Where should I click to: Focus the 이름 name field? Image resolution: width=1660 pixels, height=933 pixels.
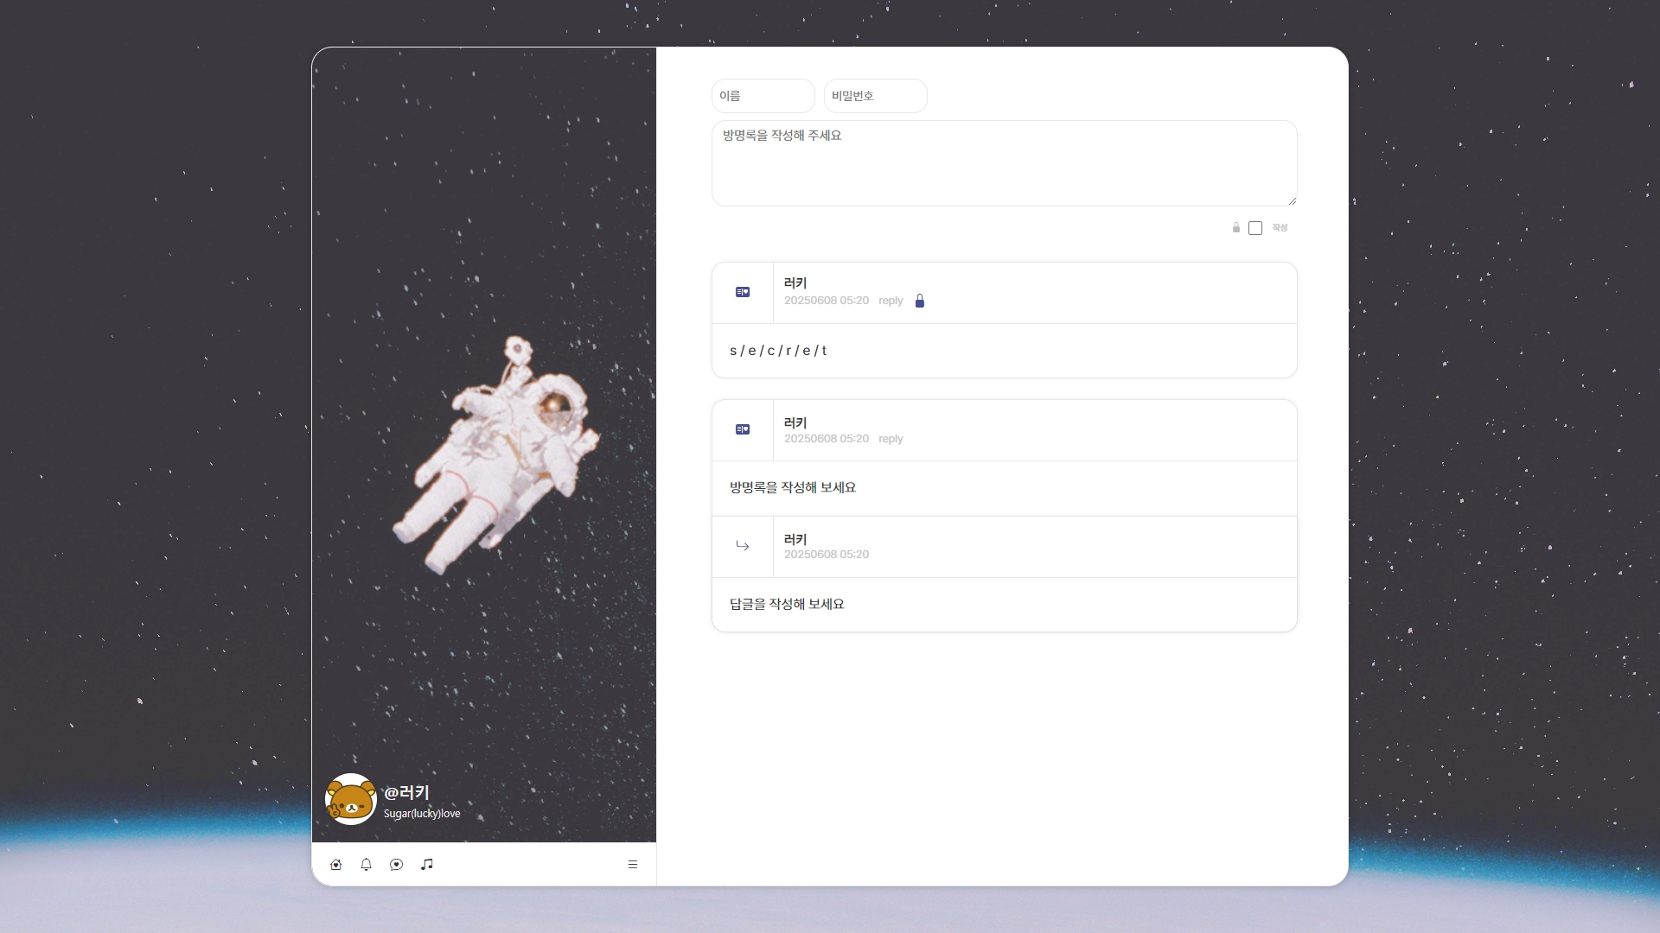pos(763,96)
